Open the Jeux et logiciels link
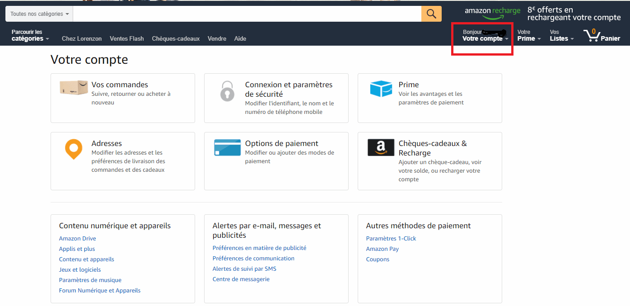Image resolution: width=630 pixels, height=306 pixels. (x=80, y=270)
